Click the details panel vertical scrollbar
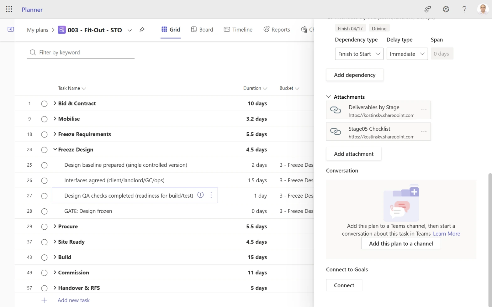492x307 pixels. tap(490, 240)
